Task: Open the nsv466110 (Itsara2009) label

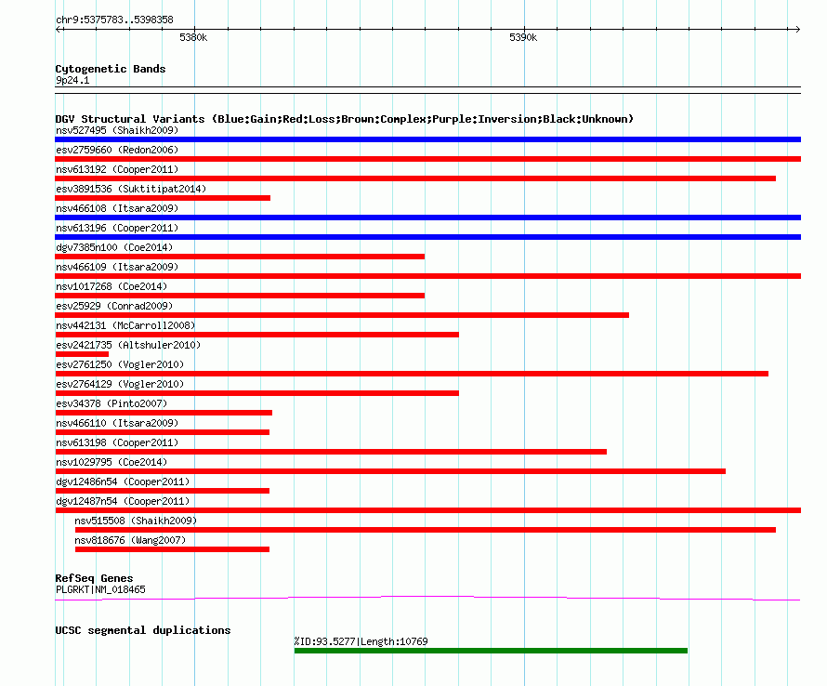Action: (117, 423)
